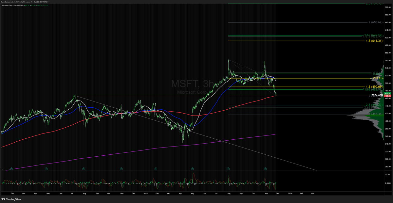
Task: Click the 280.00 price axis label
Action: [x=388, y=167]
